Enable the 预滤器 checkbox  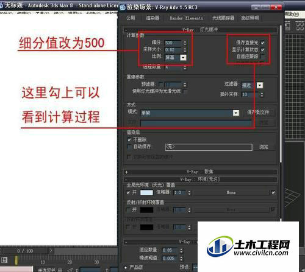[160, 84]
